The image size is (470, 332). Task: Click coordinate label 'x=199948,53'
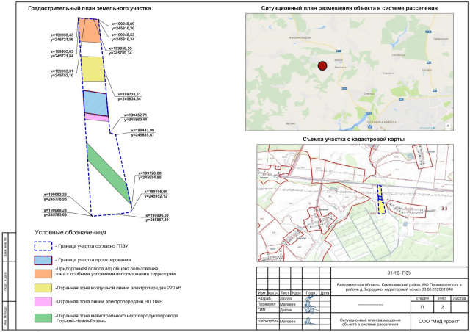coord(123,35)
